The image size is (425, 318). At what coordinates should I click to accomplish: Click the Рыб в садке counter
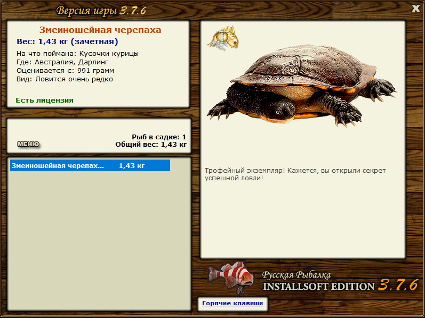point(159,137)
